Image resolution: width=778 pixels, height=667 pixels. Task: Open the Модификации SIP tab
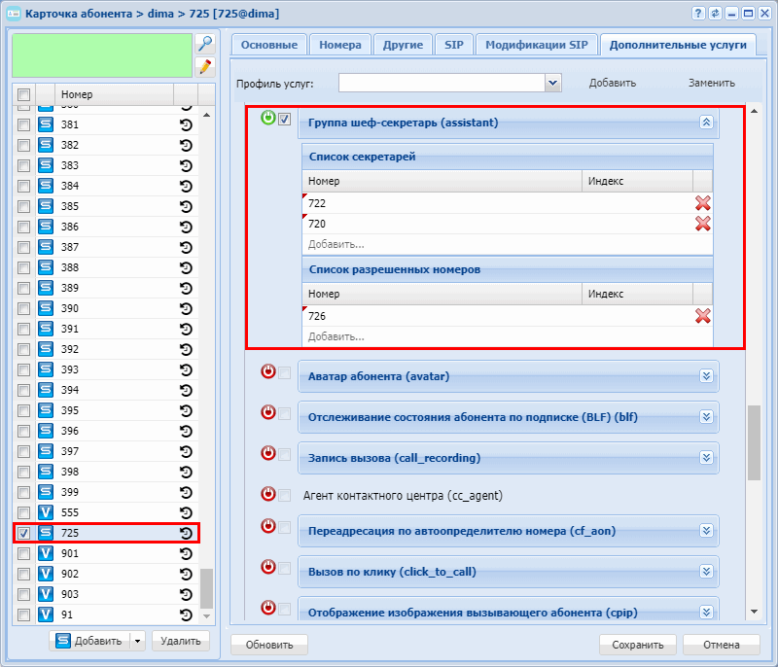pos(537,45)
